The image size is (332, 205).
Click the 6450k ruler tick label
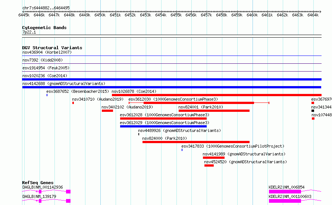(x=100, y=15)
